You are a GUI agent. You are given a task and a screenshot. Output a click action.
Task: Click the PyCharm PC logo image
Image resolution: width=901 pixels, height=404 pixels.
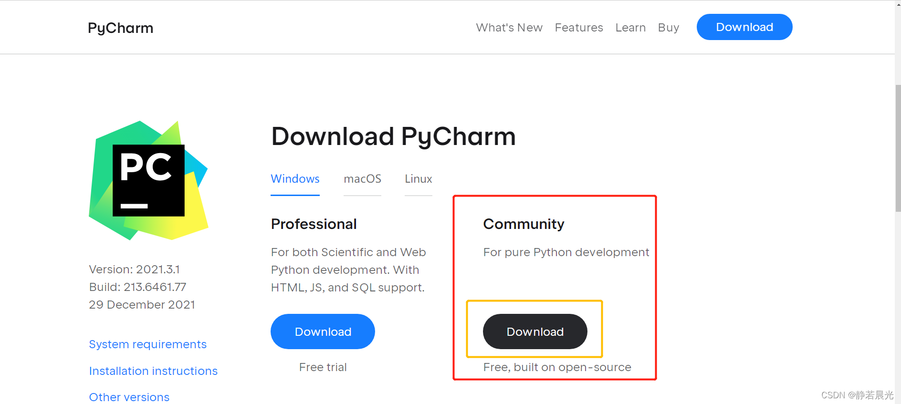(148, 180)
